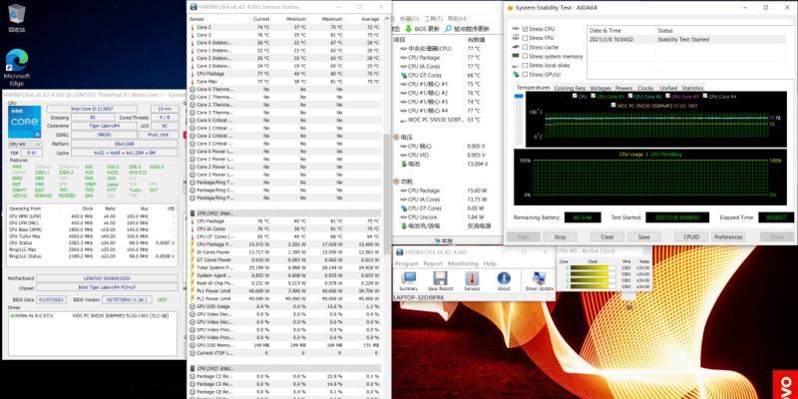Click the Intel Core i5-1130G7 name field

(x=92, y=109)
